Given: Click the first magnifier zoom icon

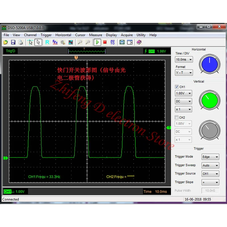Looking at the screenshot, I should pyautogui.click(x=80, y=42).
